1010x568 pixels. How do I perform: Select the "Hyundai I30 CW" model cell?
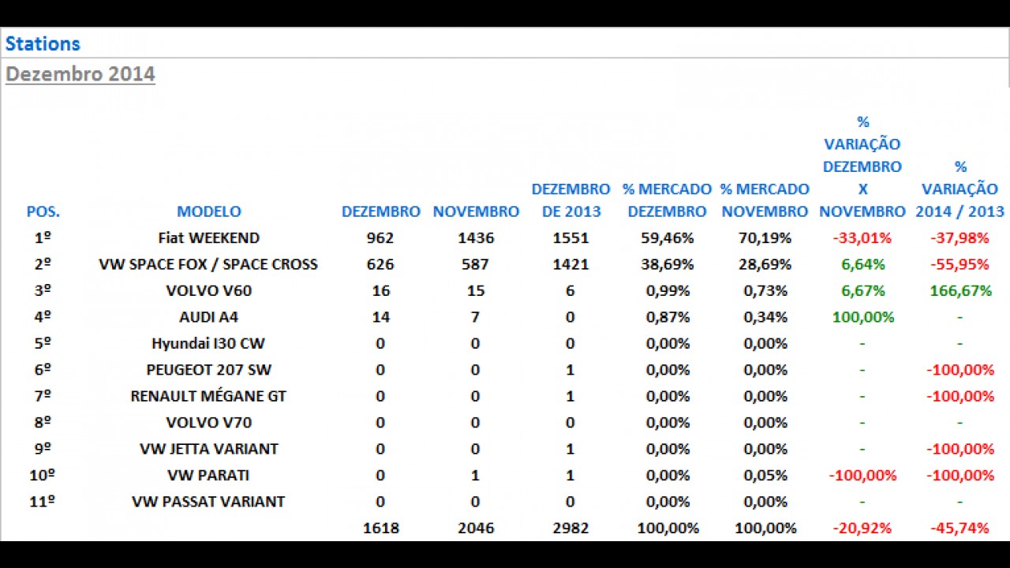pos(208,343)
